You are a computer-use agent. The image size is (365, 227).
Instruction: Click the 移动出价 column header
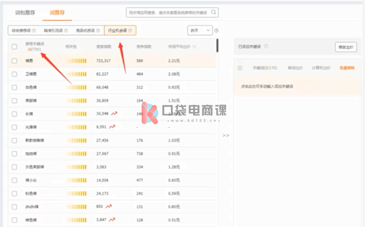point(295,68)
